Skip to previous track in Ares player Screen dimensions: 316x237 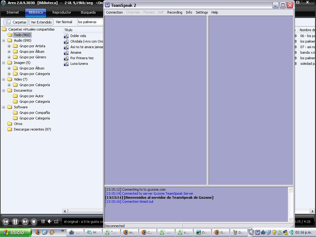(6, 222)
